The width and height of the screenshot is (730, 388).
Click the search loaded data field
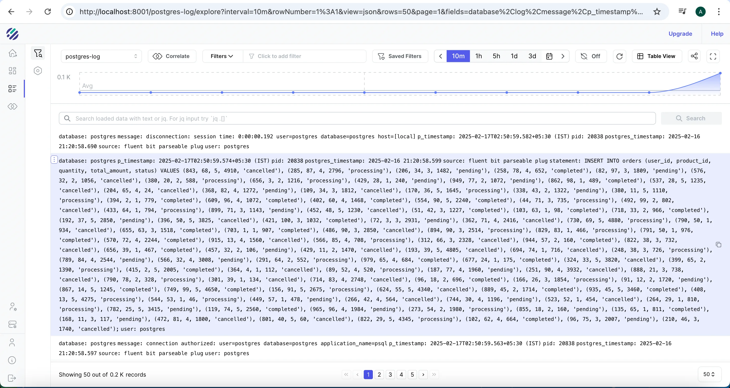tap(357, 118)
